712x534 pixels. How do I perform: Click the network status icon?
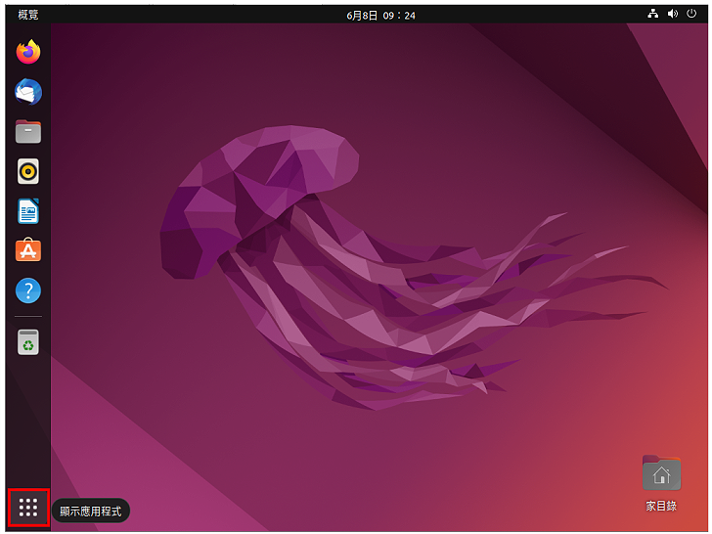(x=653, y=14)
